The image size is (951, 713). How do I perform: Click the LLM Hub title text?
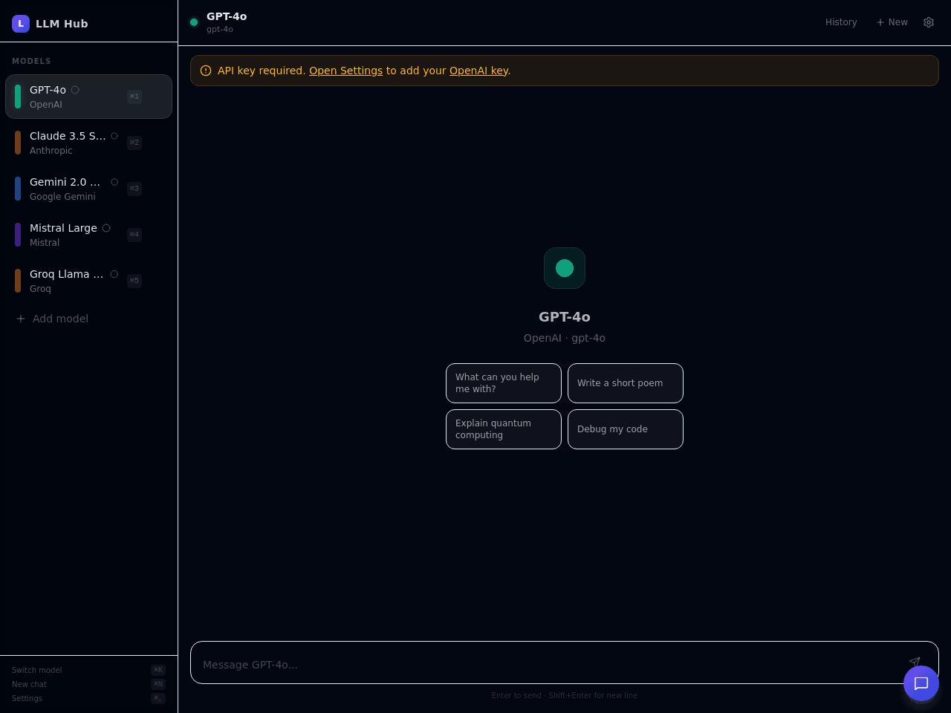point(62,24)
